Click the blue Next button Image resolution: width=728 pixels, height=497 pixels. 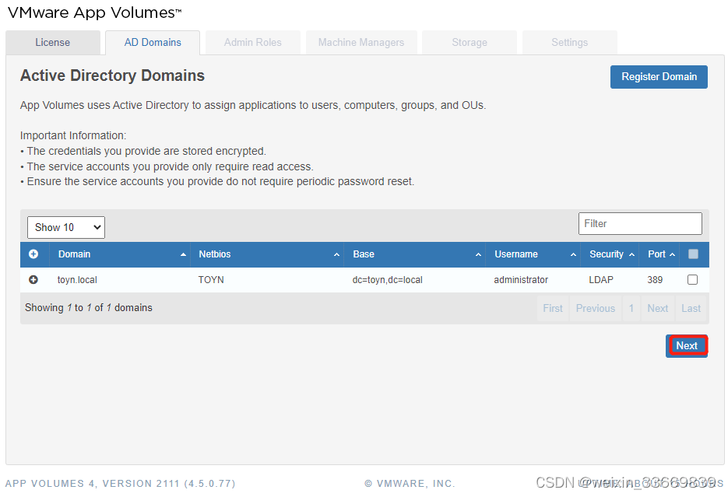point(687,346)
